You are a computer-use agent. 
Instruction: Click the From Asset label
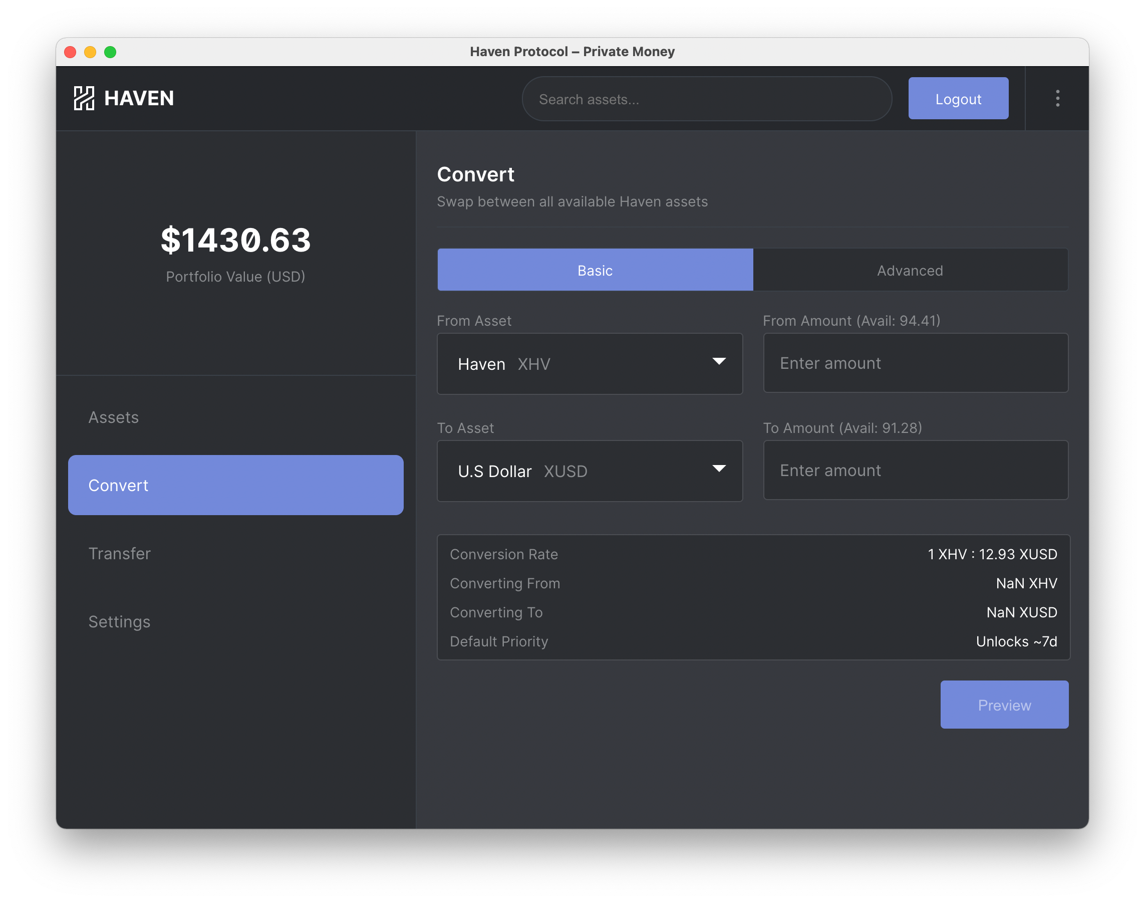click(x=474, y=321)
